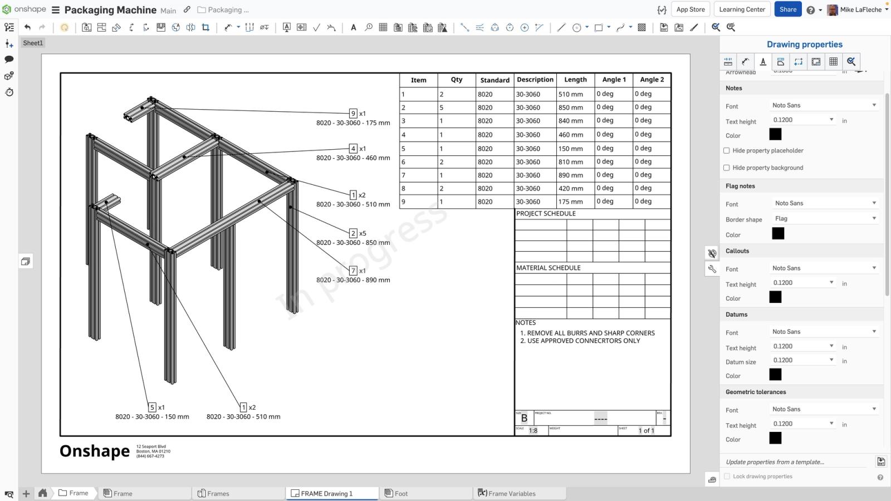The width and height of the screenshot is (891, 501).
Task: Open Datums Datum size dropdown
Action: 803,360
